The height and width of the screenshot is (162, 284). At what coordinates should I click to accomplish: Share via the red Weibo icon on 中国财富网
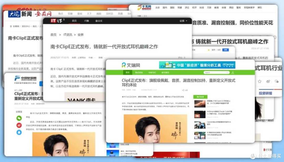(19, 125)
